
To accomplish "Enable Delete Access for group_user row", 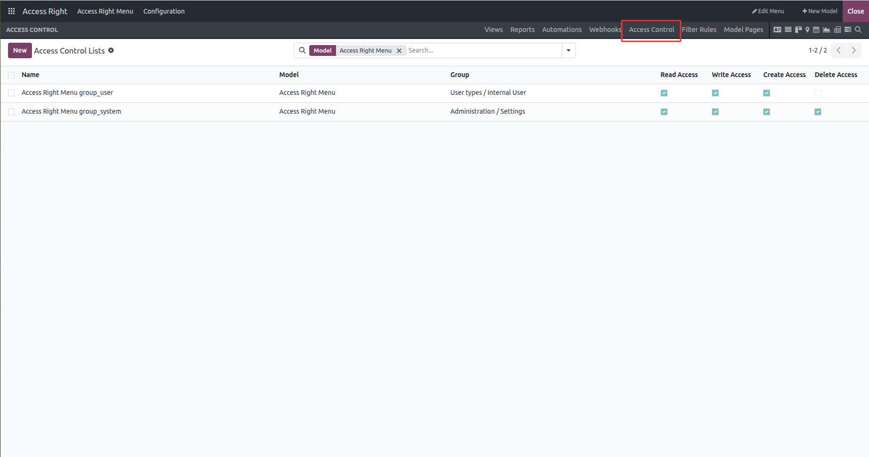I will [x=818, y=93].
